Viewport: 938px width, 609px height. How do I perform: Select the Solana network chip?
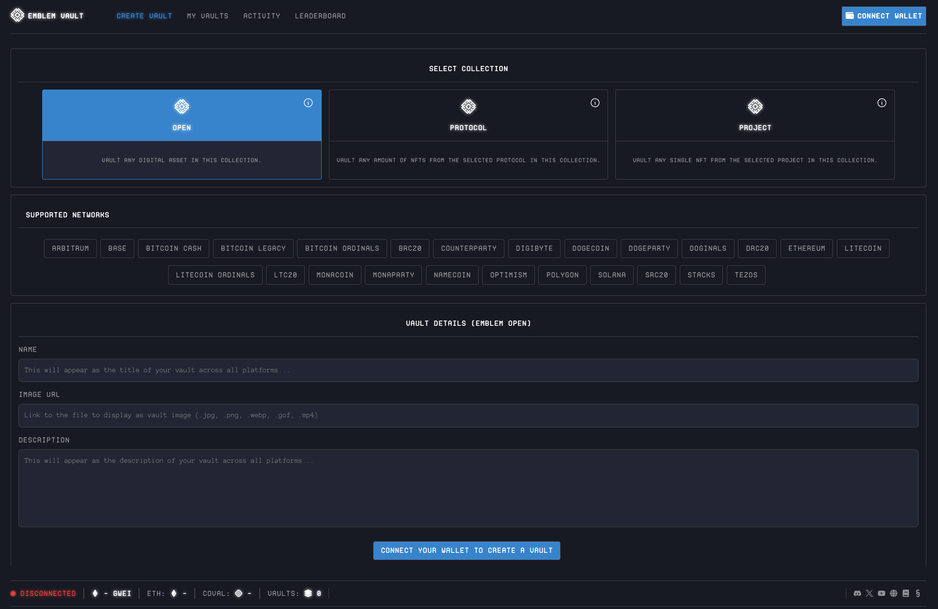(x=612, y=275)
